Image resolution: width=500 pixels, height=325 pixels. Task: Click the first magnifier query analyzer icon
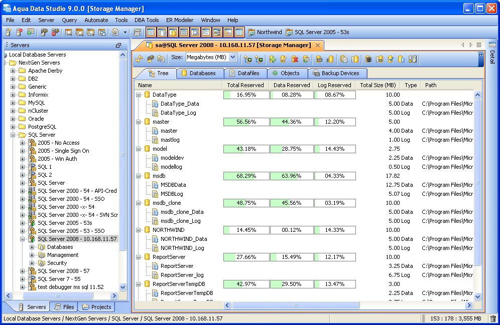68,32
